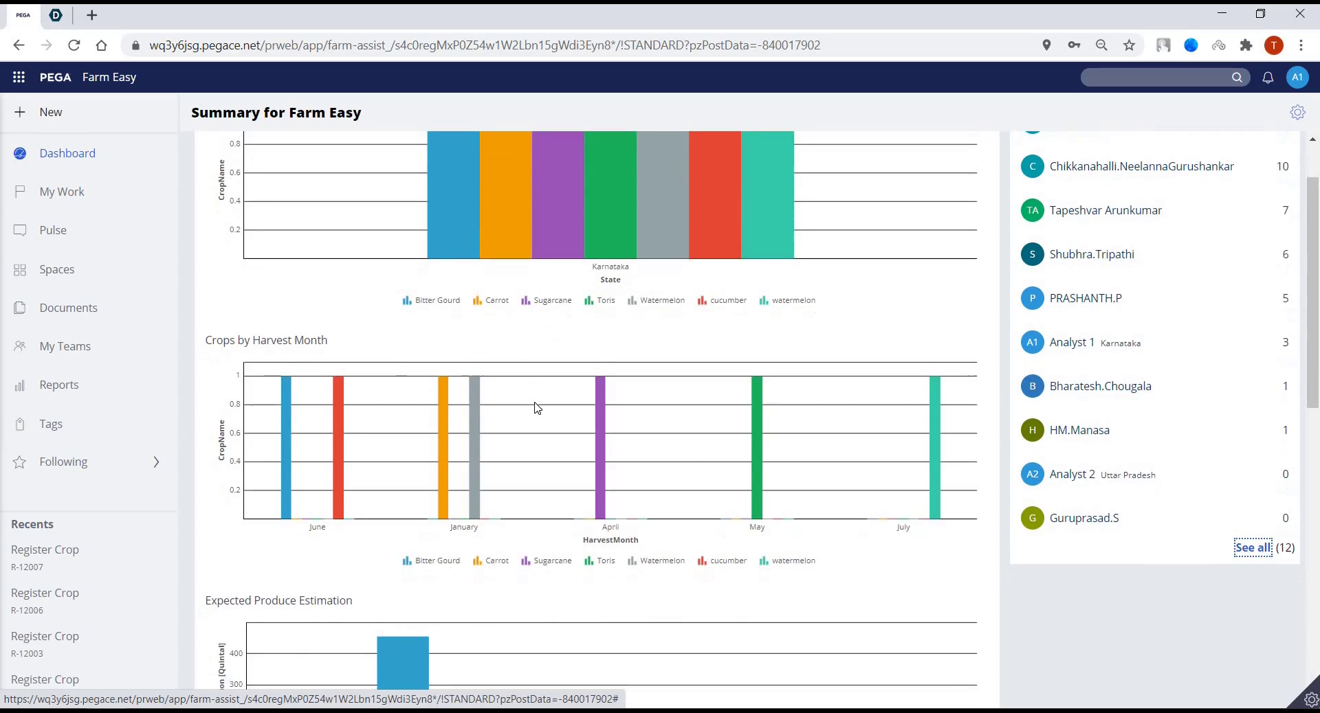Click the My Teams people icon

[20, 346]
